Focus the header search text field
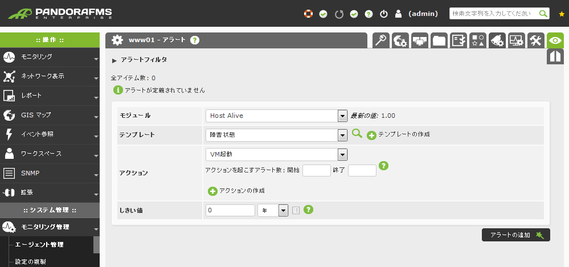 (493, 14)
